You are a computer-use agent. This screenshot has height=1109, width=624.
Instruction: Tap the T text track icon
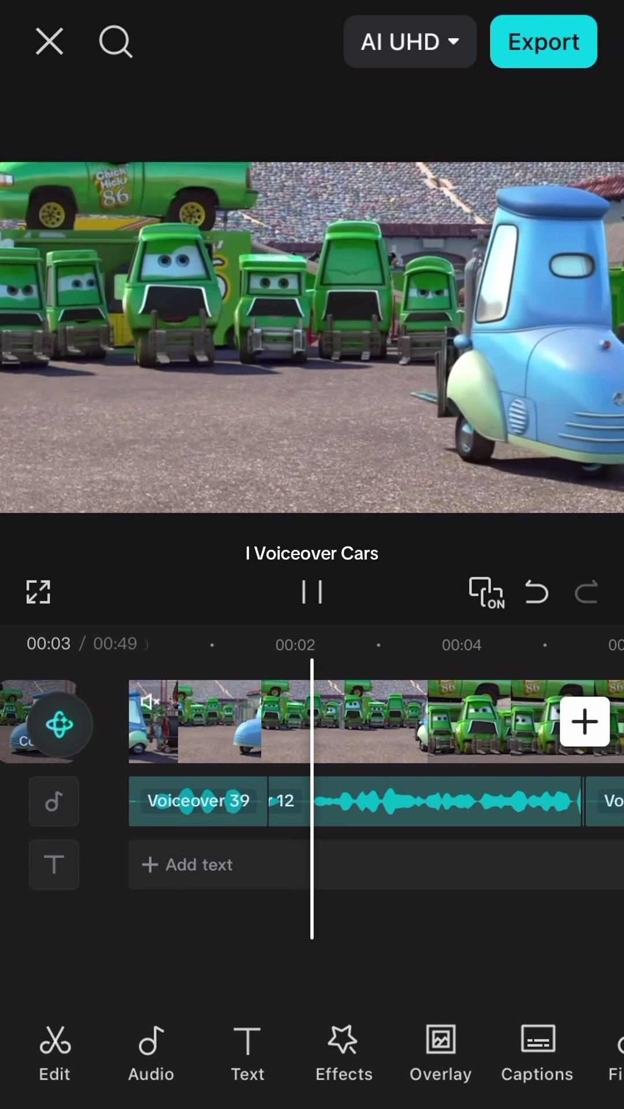pyautogui.click(x=54, y=865)
